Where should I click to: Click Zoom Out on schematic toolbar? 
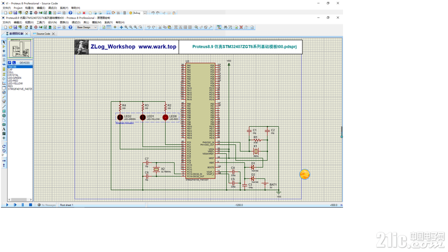click(x=131, y=27)
